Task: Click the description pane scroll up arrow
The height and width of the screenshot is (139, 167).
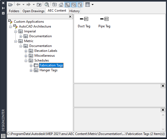Action: coord(163,115)
